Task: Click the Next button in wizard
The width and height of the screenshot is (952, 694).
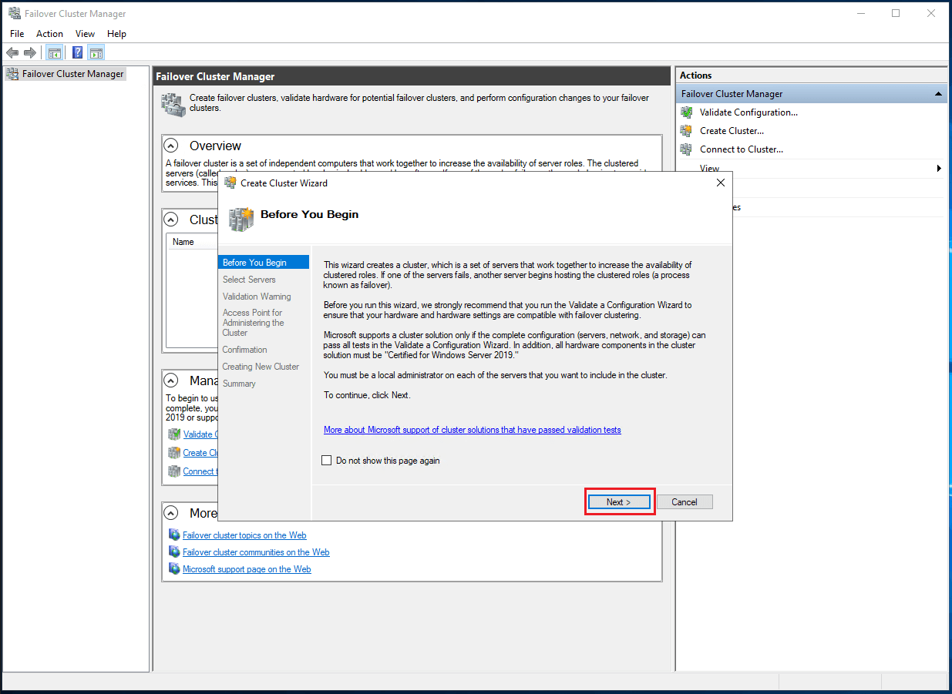Action: tap(619, 501)
